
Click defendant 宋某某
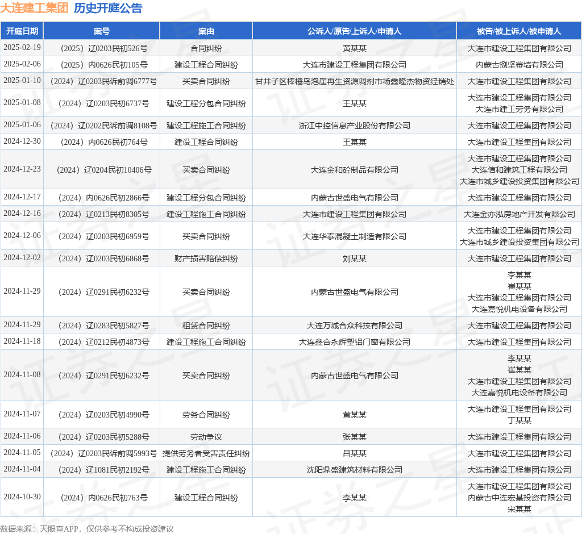click(x=519, y=509)
